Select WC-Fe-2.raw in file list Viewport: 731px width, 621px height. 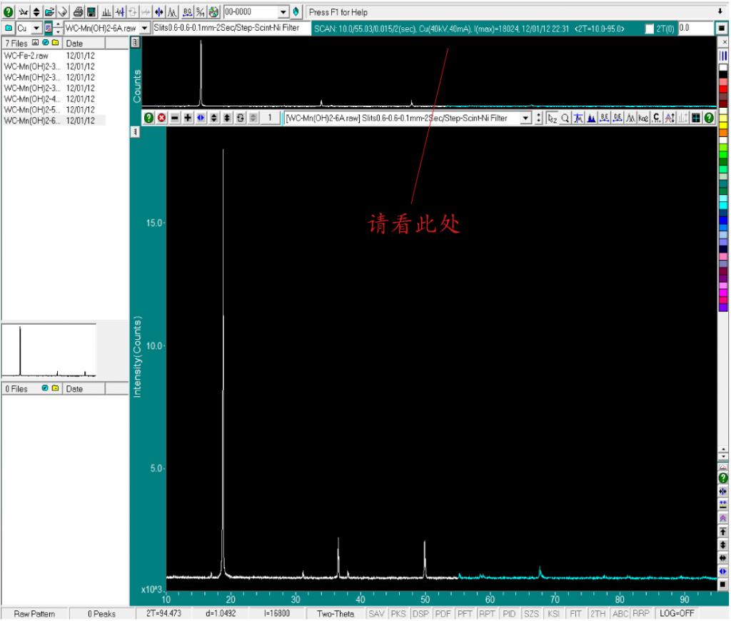pyautogui.click(x=26, y=56)
